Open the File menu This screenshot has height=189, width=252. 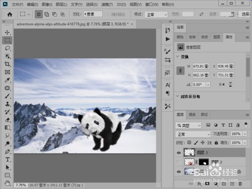coord(17,5)
